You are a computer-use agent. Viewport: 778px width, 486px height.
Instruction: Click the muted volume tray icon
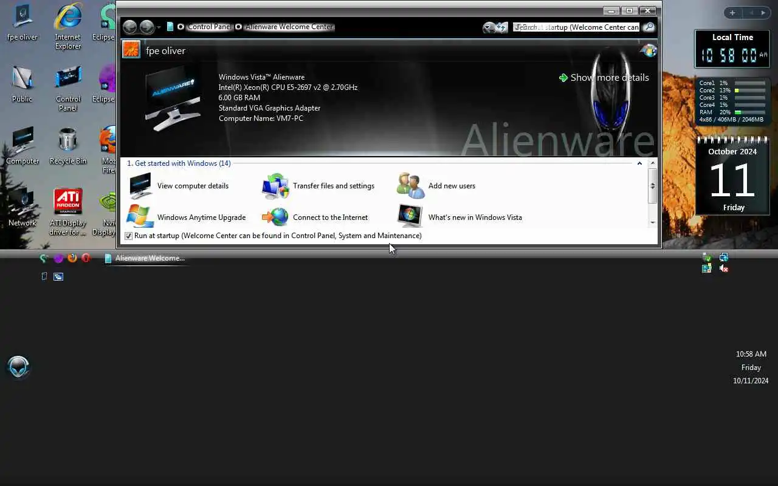tap(724, 269)
